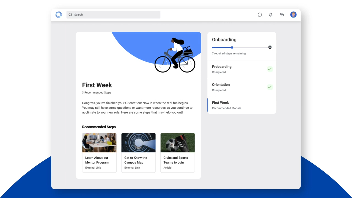Click the green checkmark next to Orientation
The height and width of the screenshot is (198, 352).
pyautogui.click(x=270, y=87)
